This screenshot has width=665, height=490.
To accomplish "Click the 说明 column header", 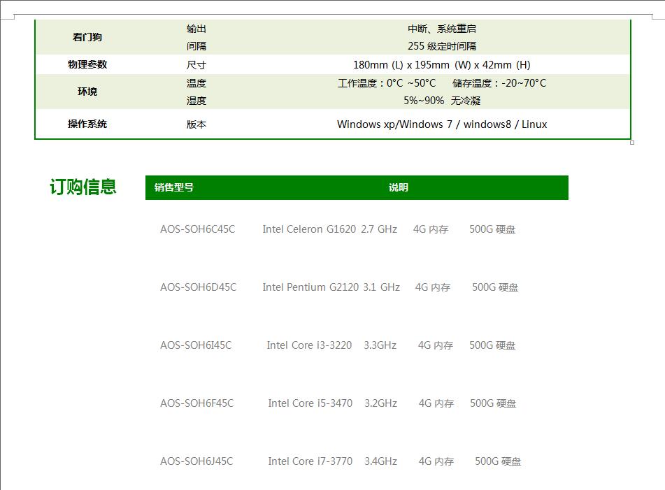I will (x=399, y=187).
